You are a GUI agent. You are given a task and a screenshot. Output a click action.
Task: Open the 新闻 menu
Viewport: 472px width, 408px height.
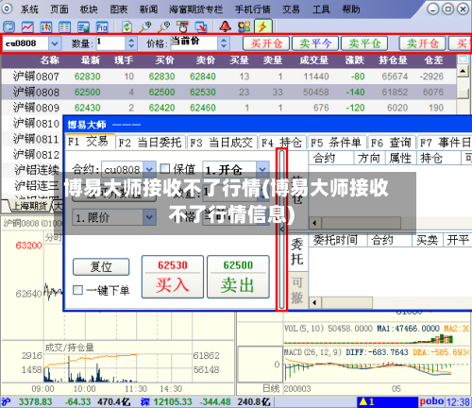pyautogui.click(x=148, y=9)
